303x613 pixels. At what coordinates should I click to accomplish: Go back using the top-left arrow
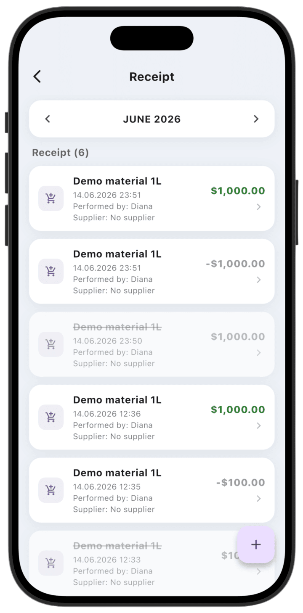tap(37, 77)
